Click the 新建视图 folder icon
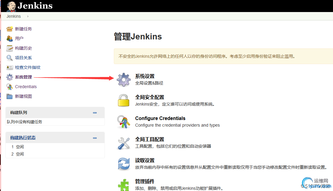This screenshot has height=191, width=333. [x=10, y=96]
